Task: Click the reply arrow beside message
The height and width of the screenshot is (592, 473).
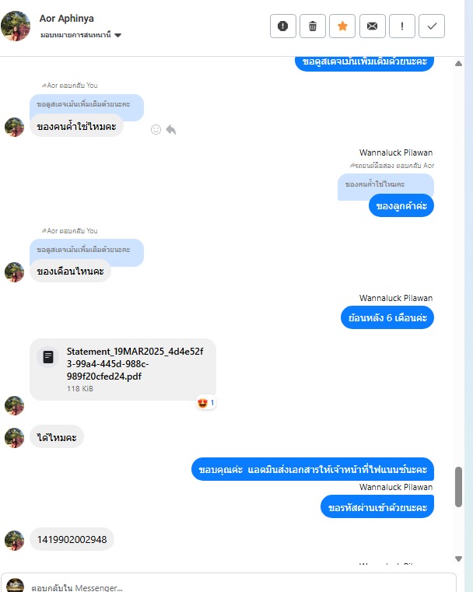Action: (x=171, y=129)
